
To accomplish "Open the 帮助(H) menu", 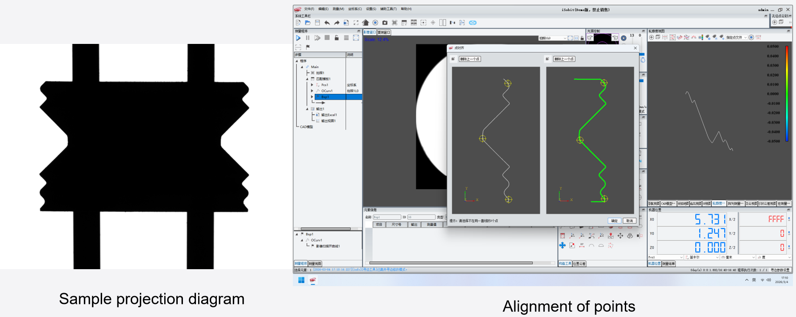I will pyautogui.click(x=406, y=9).
